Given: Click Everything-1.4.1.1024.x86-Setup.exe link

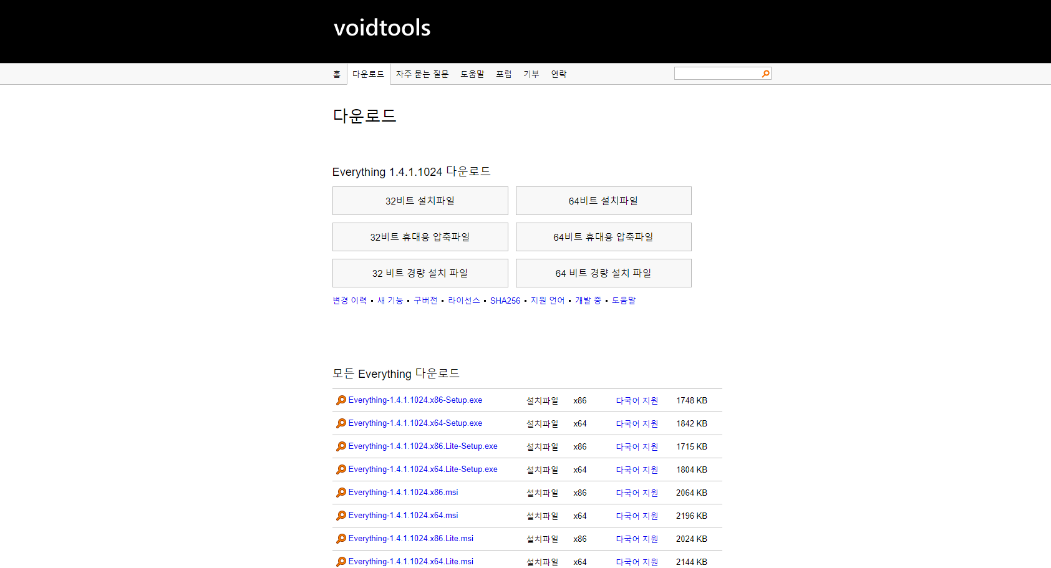Looking at the screenshot, I should pos(415,400).
